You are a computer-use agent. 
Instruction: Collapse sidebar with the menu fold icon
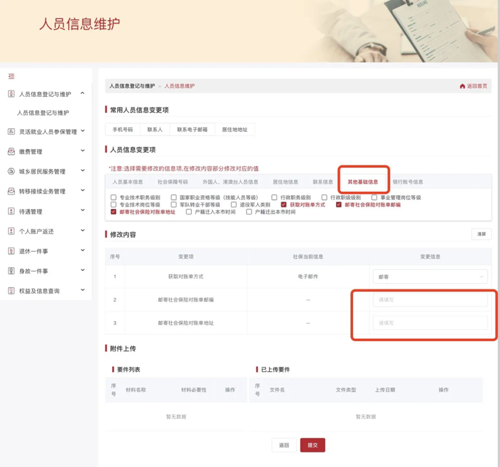click(11, 76)
